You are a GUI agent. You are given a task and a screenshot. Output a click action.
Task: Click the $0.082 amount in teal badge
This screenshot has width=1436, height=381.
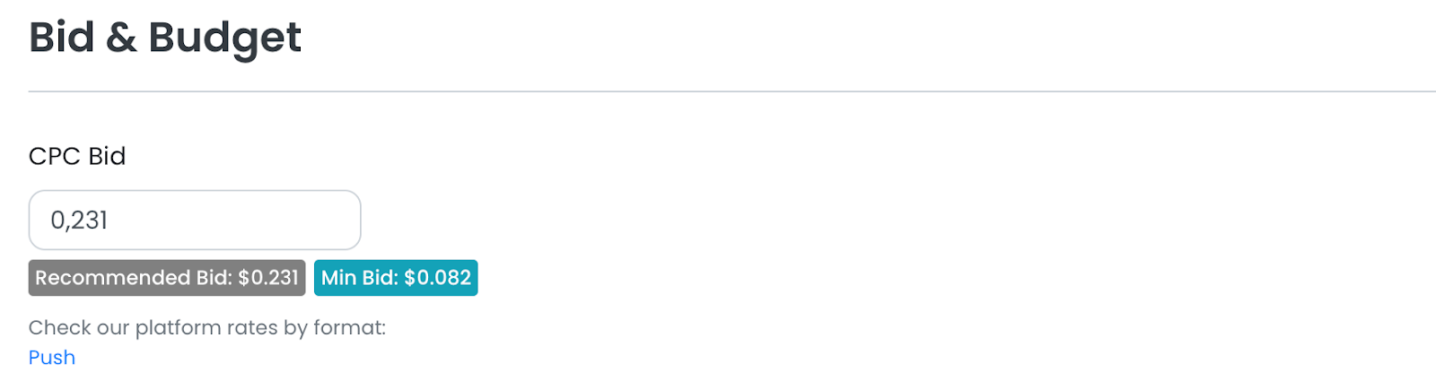point(437,278)
